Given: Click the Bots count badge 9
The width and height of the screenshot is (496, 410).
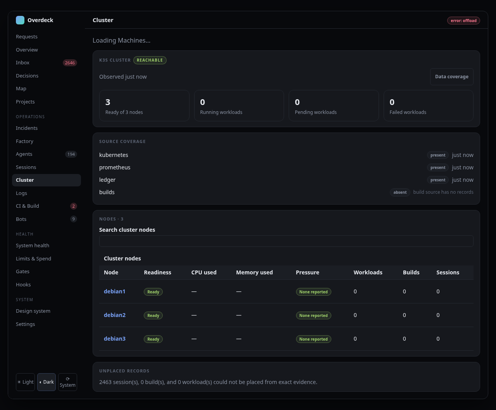Looking at the screenshot, I should 74,219.
